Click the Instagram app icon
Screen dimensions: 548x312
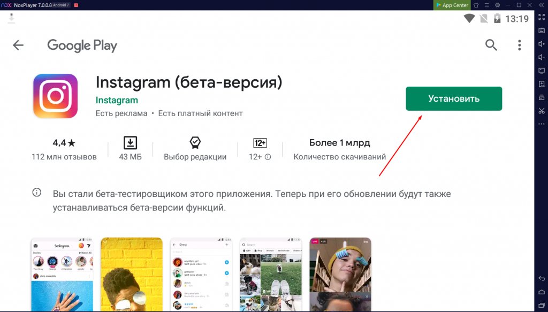coord(55,96)
